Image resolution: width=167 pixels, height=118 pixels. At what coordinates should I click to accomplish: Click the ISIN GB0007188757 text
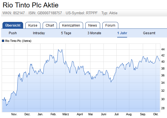(45, 13)
